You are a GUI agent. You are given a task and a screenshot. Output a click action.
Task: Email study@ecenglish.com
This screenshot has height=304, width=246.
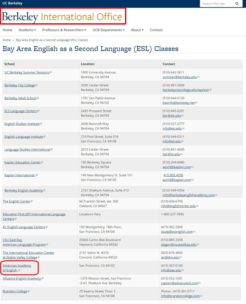click(177, 232)
